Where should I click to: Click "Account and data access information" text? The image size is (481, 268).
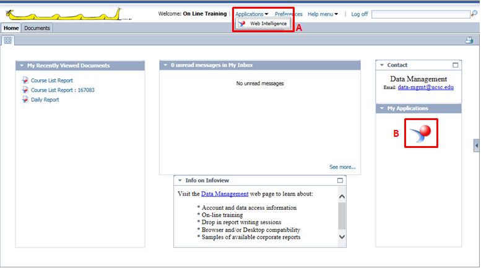[x=249, y=207]
